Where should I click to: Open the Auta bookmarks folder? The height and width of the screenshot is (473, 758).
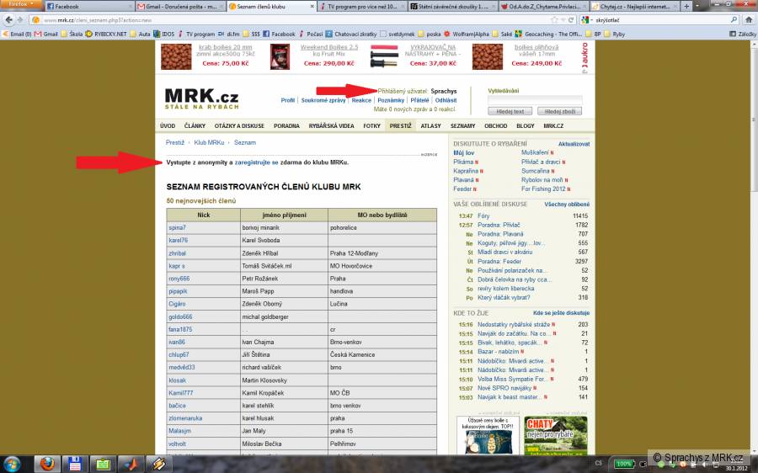click(x=140, y=34)
